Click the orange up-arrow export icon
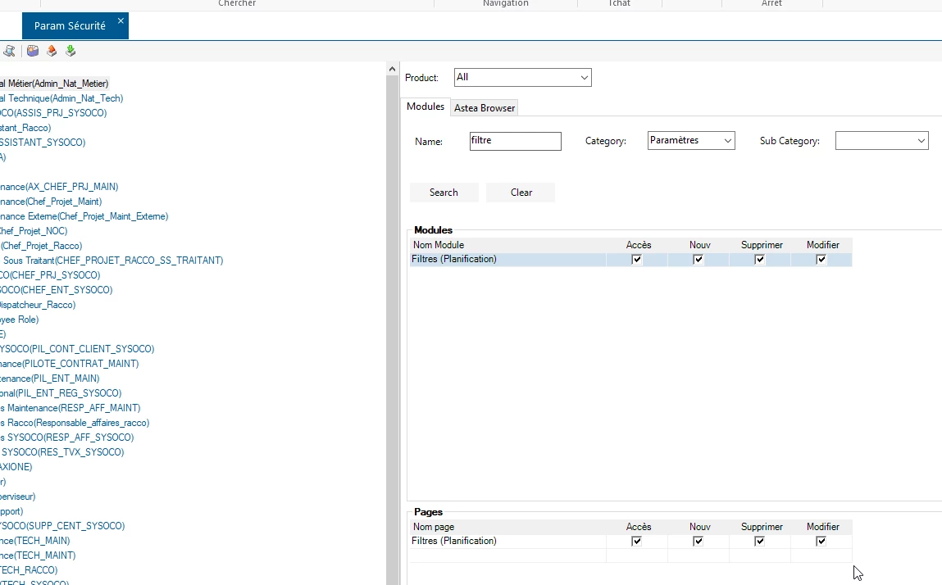The height and width of the screenshot is (585, 942). [x=52, y=51]
